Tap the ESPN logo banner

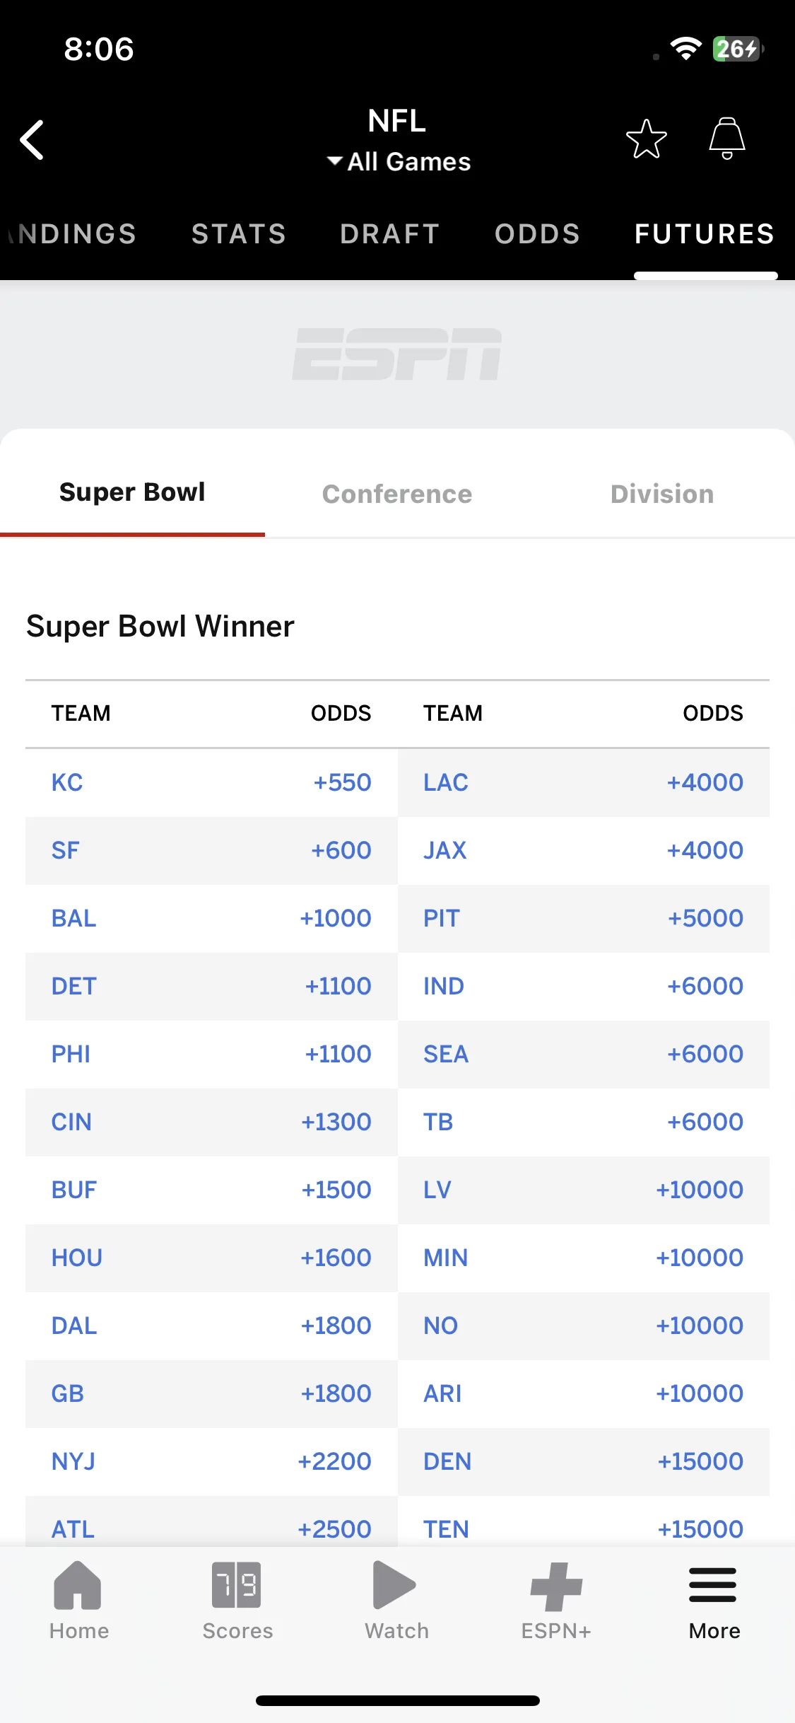(397, 354)
